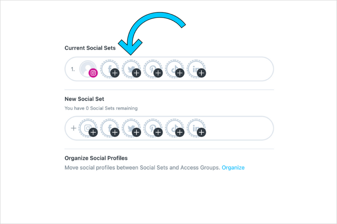Click empty area inside current social set row
Viewport: 337px width, 224px height.
click(x=239, y=69)
